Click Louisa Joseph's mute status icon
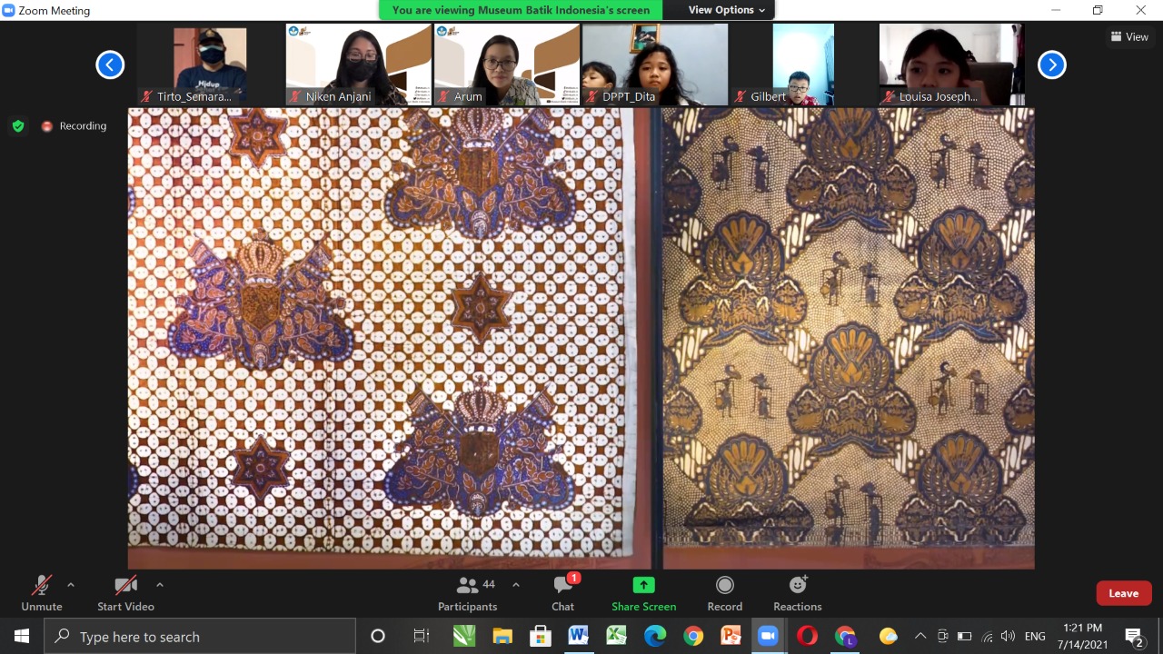1163x654 pixels. pos(885,96)
